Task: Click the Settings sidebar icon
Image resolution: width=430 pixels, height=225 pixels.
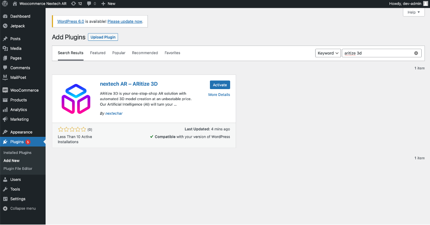Action: (5, 199)
